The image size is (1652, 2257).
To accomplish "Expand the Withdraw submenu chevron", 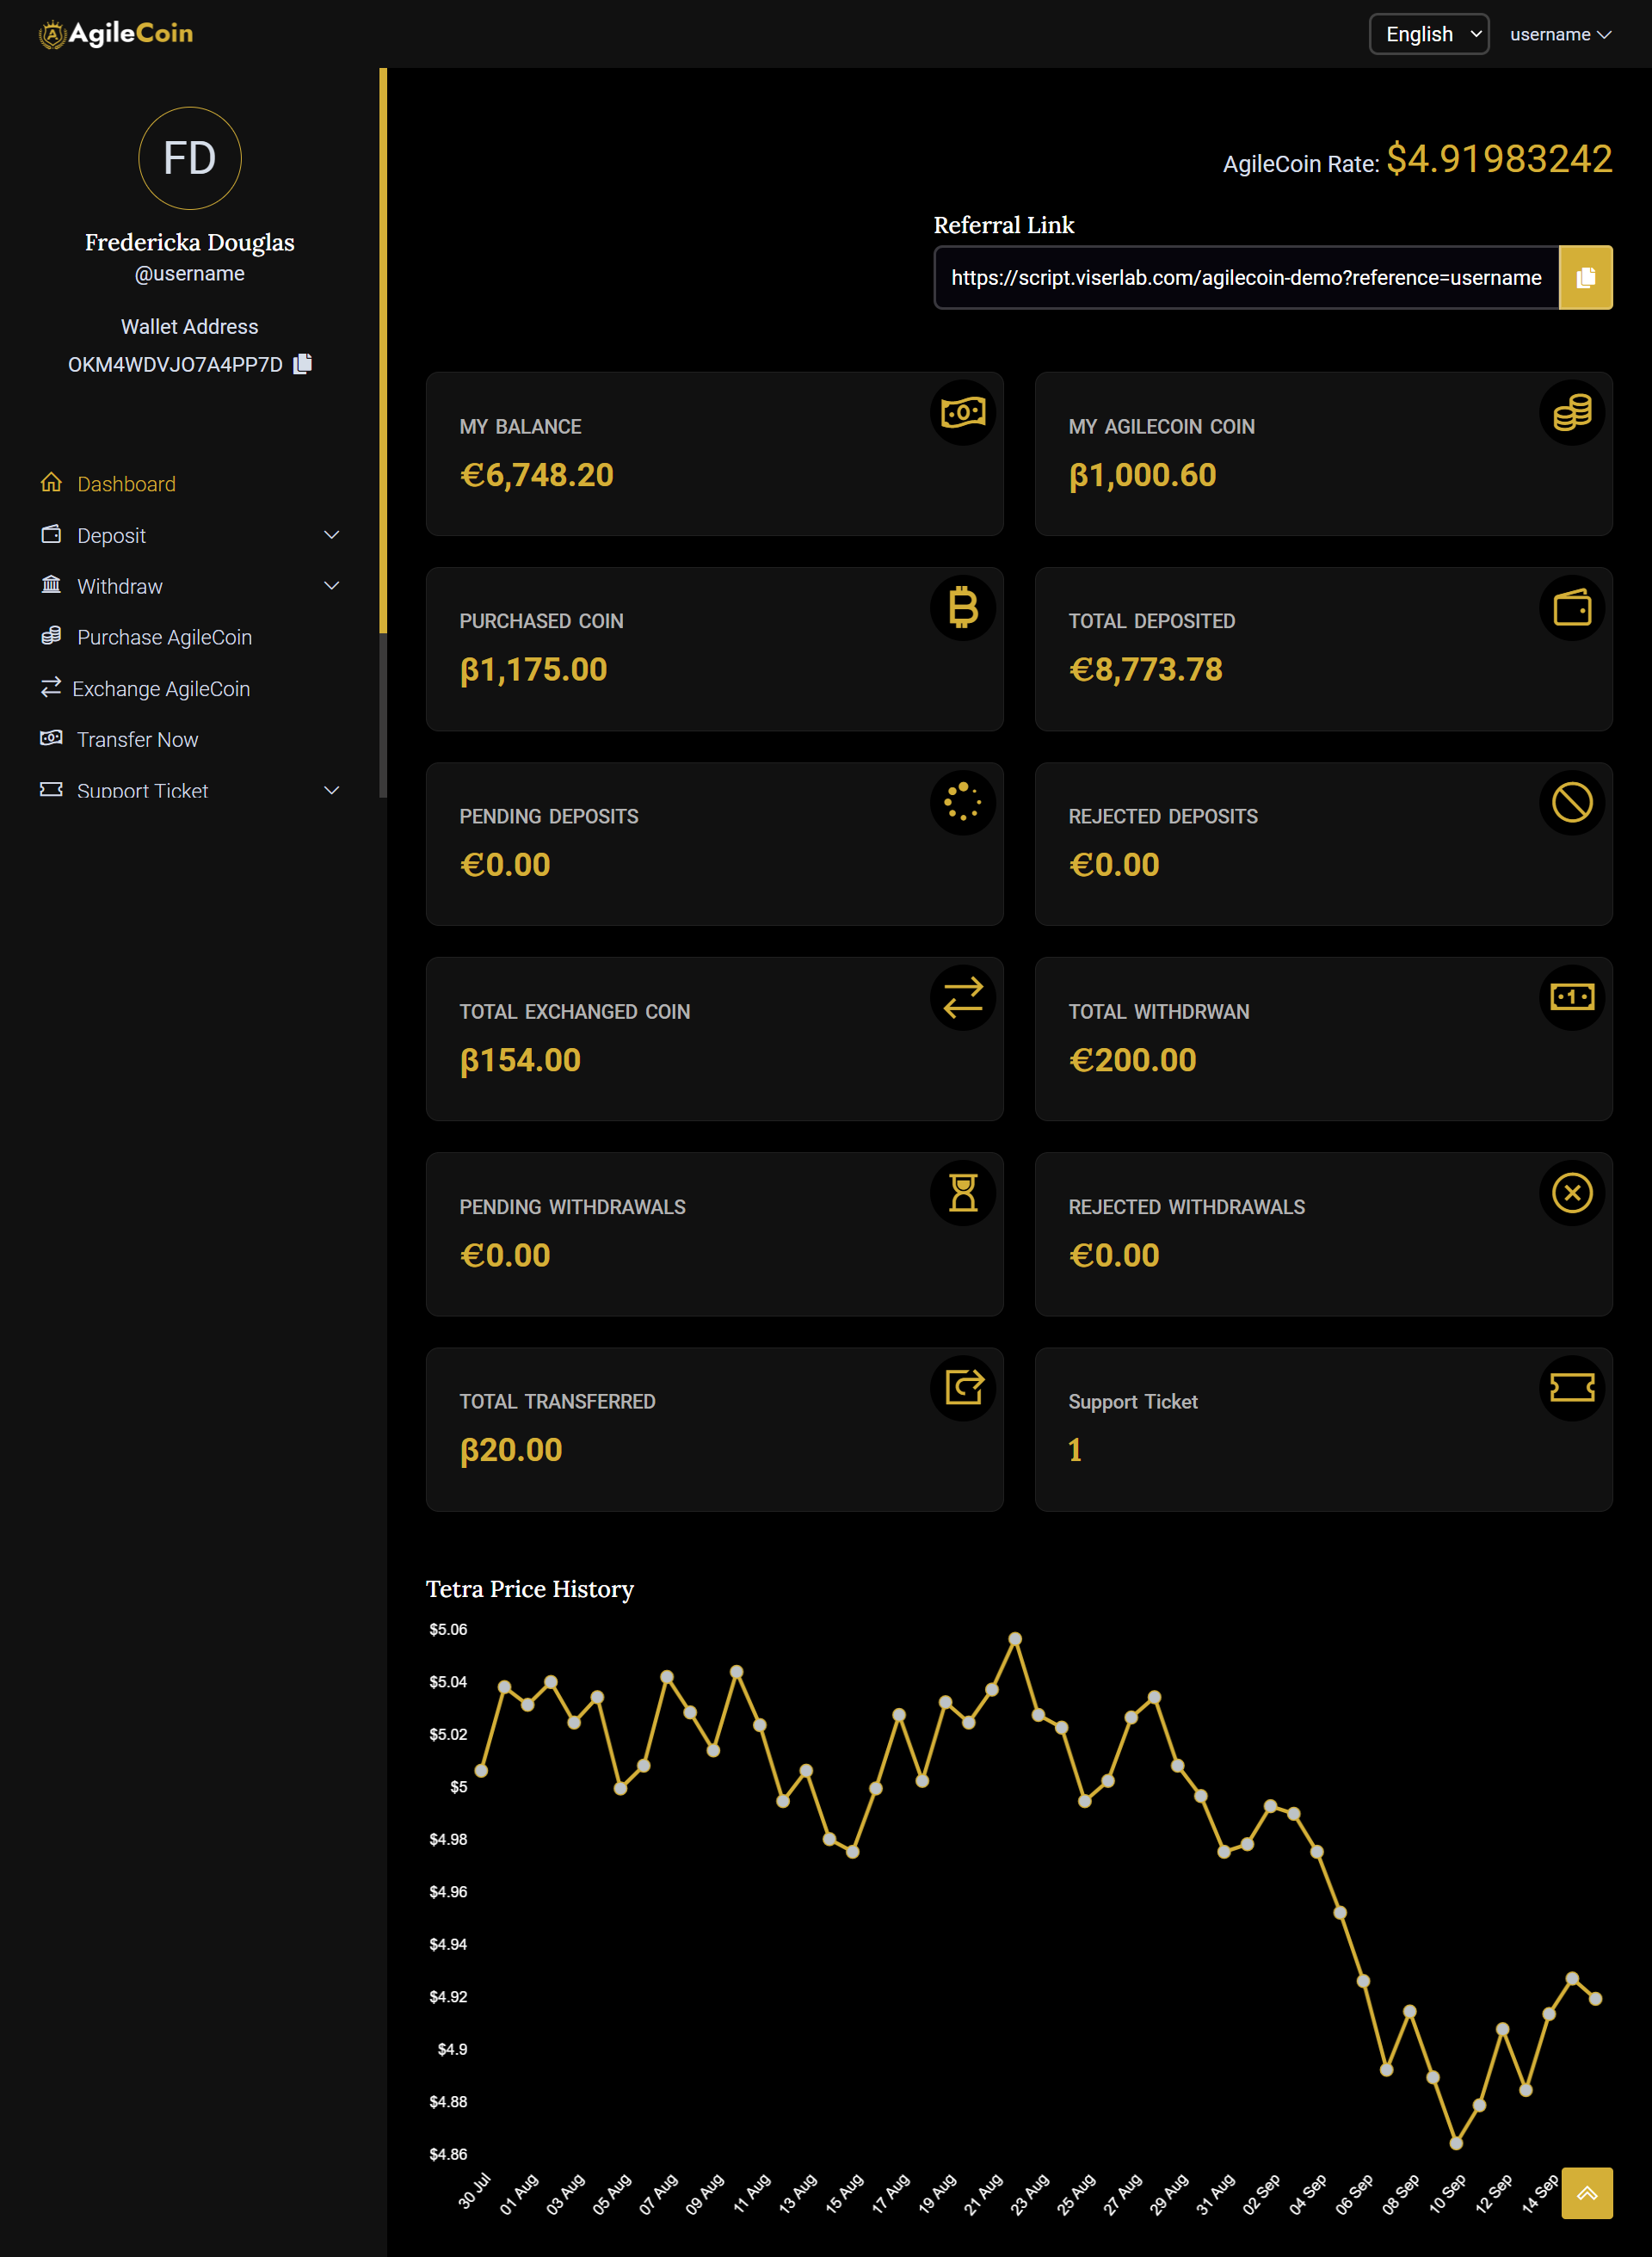I will point(332,586).
